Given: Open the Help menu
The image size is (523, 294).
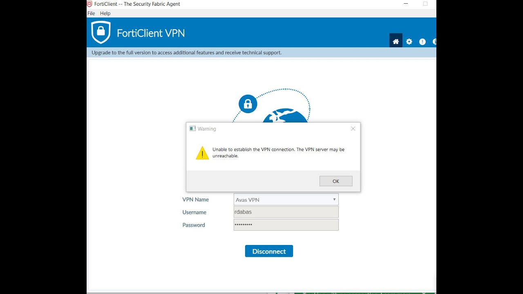Looking at the screenshot, I should click(x=105, y=13).
